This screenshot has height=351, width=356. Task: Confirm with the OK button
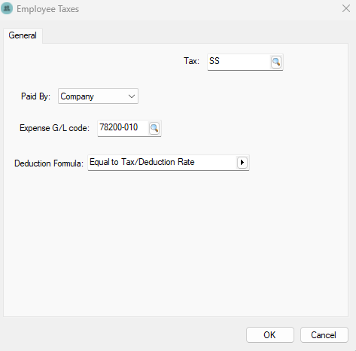[x=270, y=335]
